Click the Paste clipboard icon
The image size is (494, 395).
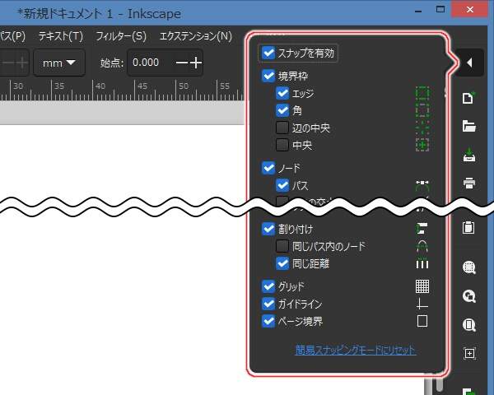coord(468,227)
